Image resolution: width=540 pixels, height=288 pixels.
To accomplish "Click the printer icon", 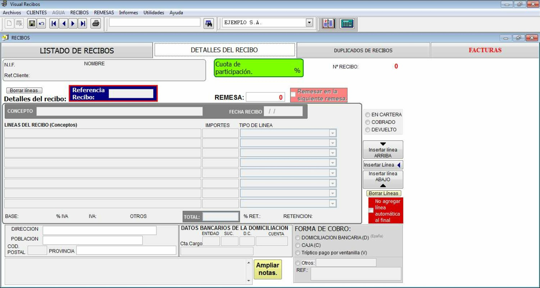I will [x=96, y=24].
